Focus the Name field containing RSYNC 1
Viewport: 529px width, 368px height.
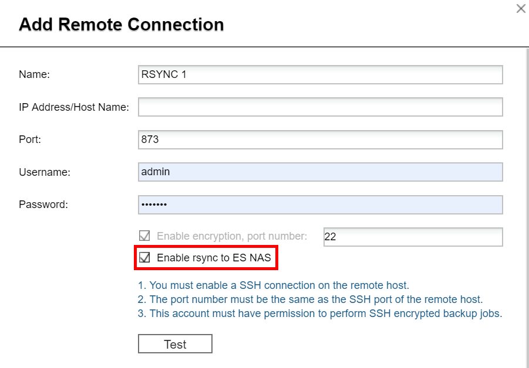320,74
